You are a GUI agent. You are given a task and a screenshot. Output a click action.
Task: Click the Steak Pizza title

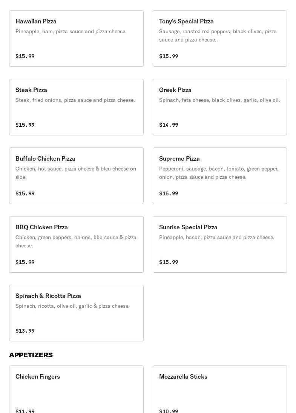coord(31,90)
